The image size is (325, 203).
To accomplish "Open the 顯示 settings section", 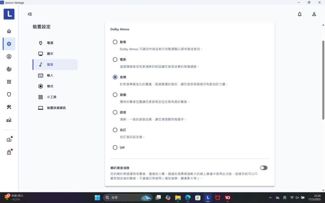I will coord(55,54).
